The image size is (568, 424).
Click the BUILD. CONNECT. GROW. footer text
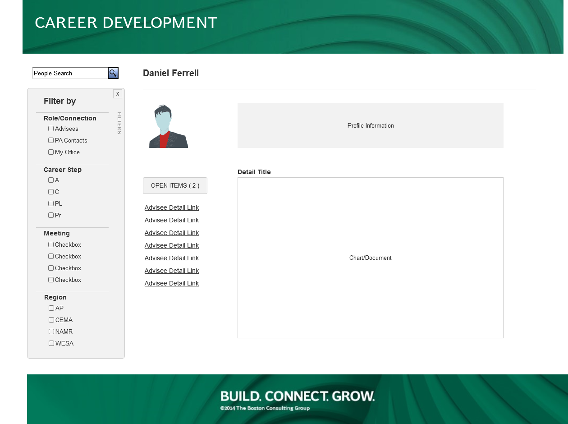click(298, 396)
